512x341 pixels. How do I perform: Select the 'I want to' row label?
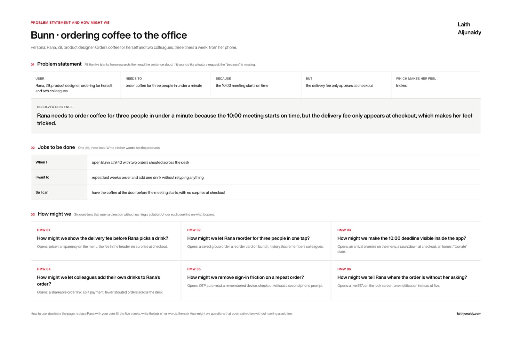[42, 177]
